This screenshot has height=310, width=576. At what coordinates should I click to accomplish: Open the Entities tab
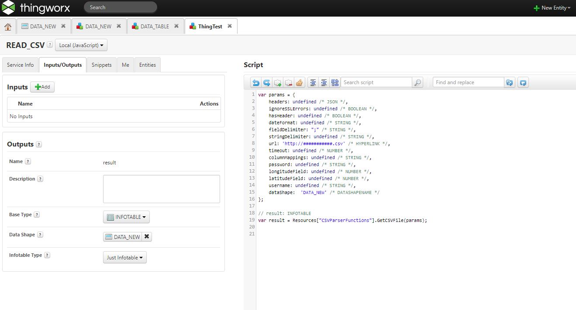click(x=148, y=65)
